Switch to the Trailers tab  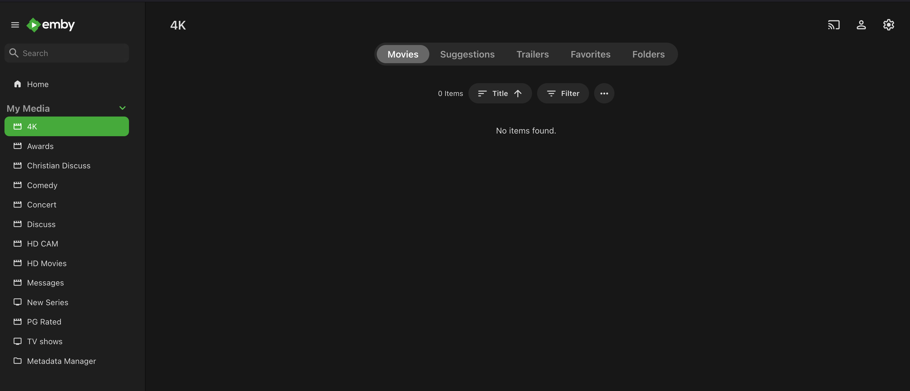coord(532,54)
